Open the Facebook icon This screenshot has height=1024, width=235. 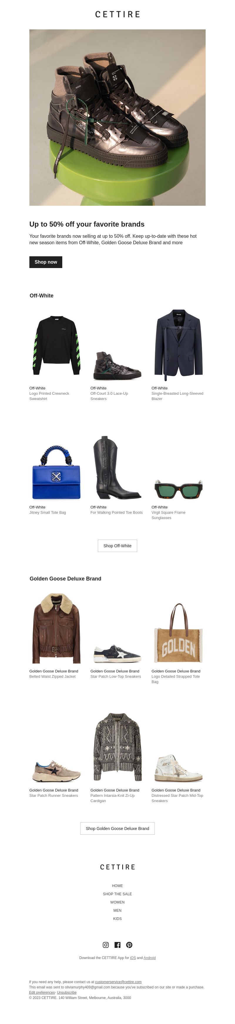[117, 945]
